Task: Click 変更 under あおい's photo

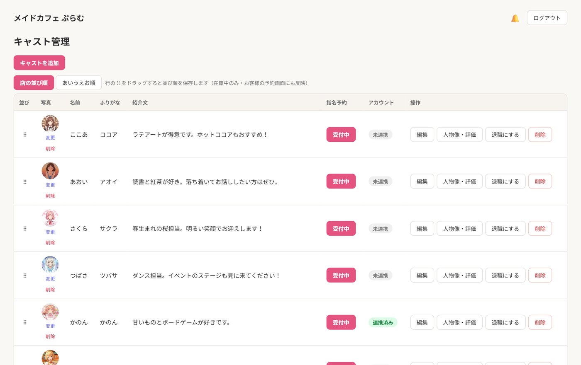Action: [x=50, y=185]
